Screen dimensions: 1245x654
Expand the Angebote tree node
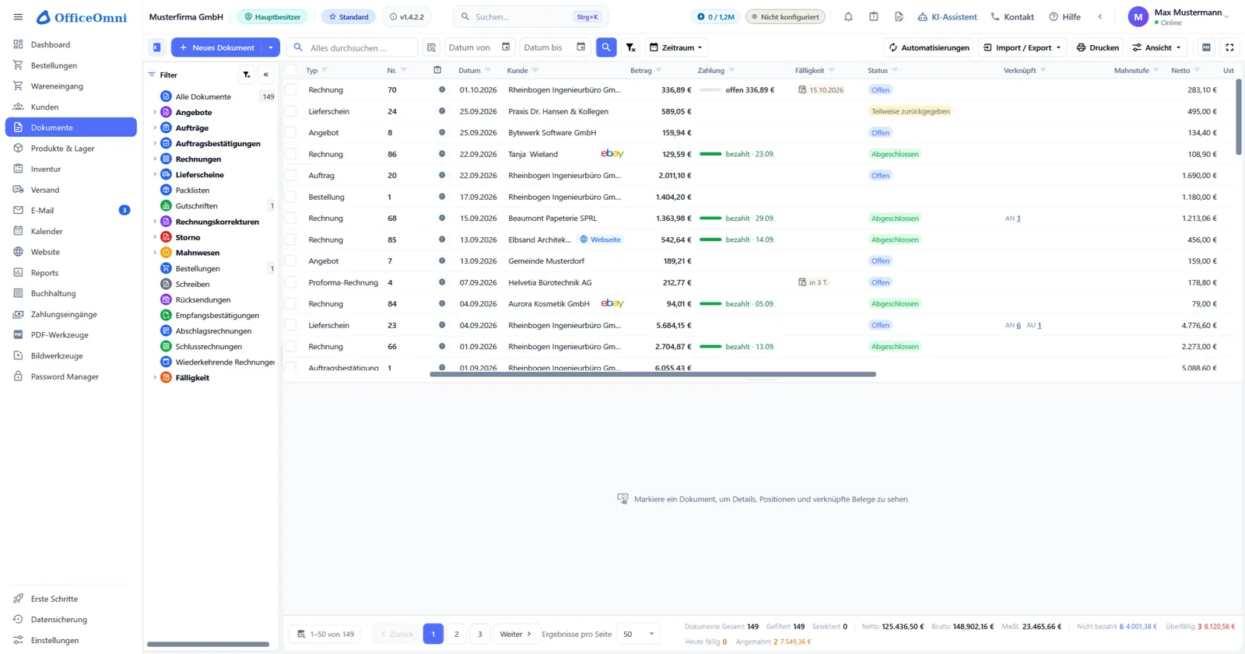point(155,112)
